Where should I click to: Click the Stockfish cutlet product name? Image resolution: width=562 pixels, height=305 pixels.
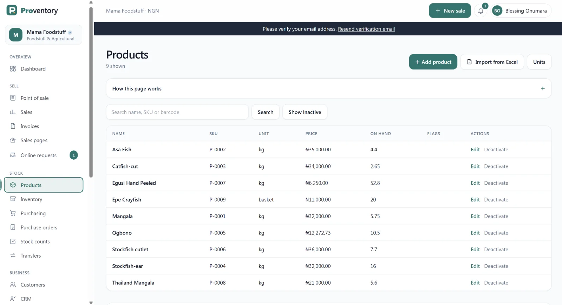point(130,250)
